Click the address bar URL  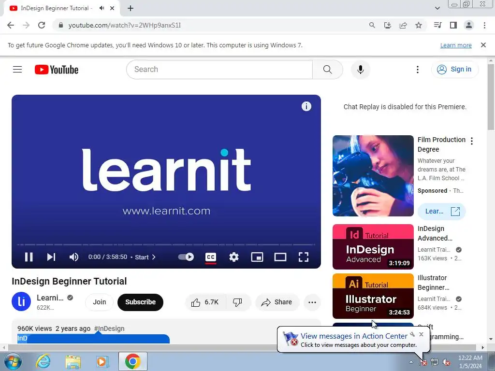[125, 25]
